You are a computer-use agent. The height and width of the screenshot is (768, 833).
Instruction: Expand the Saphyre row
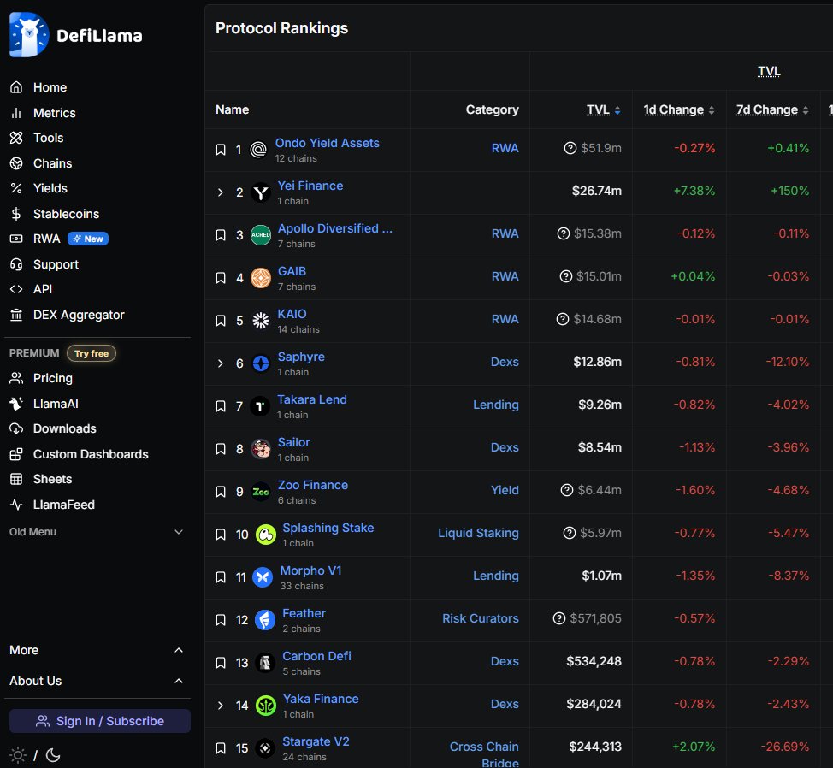[221, 363]
